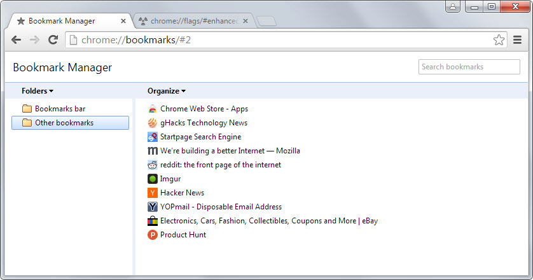
Task: Click the reddit alien favicon
Action: click(x=152, y=165)
